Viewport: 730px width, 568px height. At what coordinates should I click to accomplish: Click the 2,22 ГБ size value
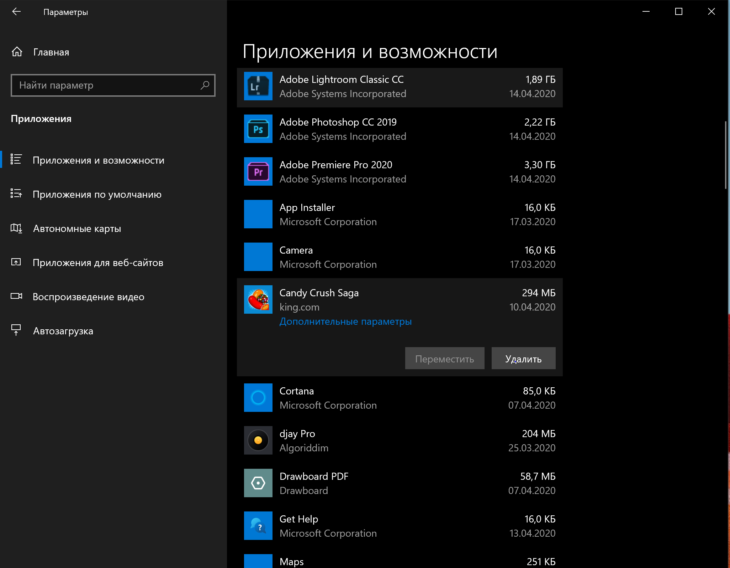click(540, 122)
